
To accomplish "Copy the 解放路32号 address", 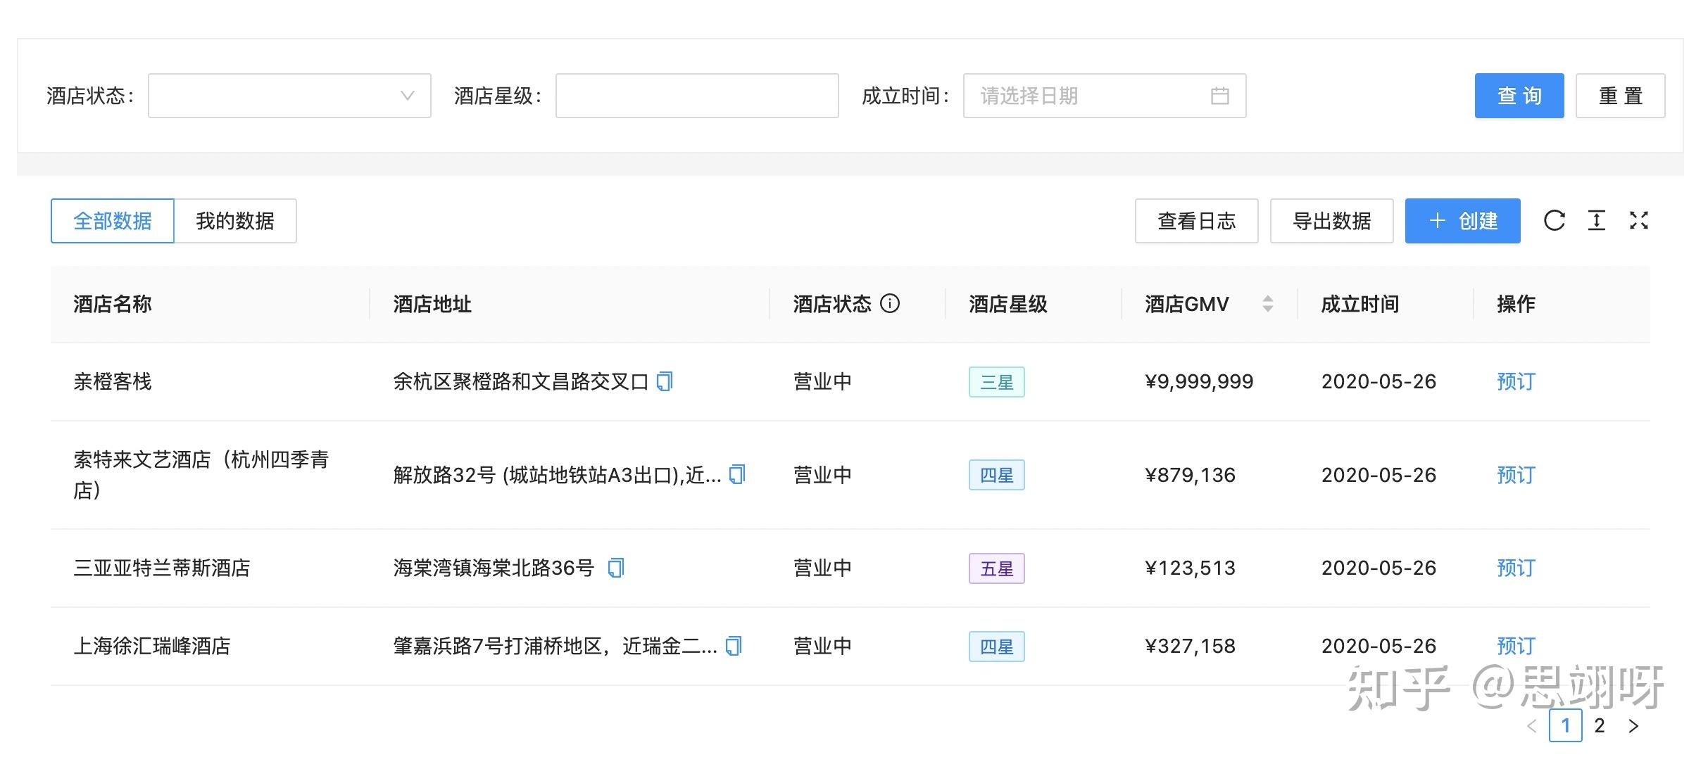I will (737, 475).
